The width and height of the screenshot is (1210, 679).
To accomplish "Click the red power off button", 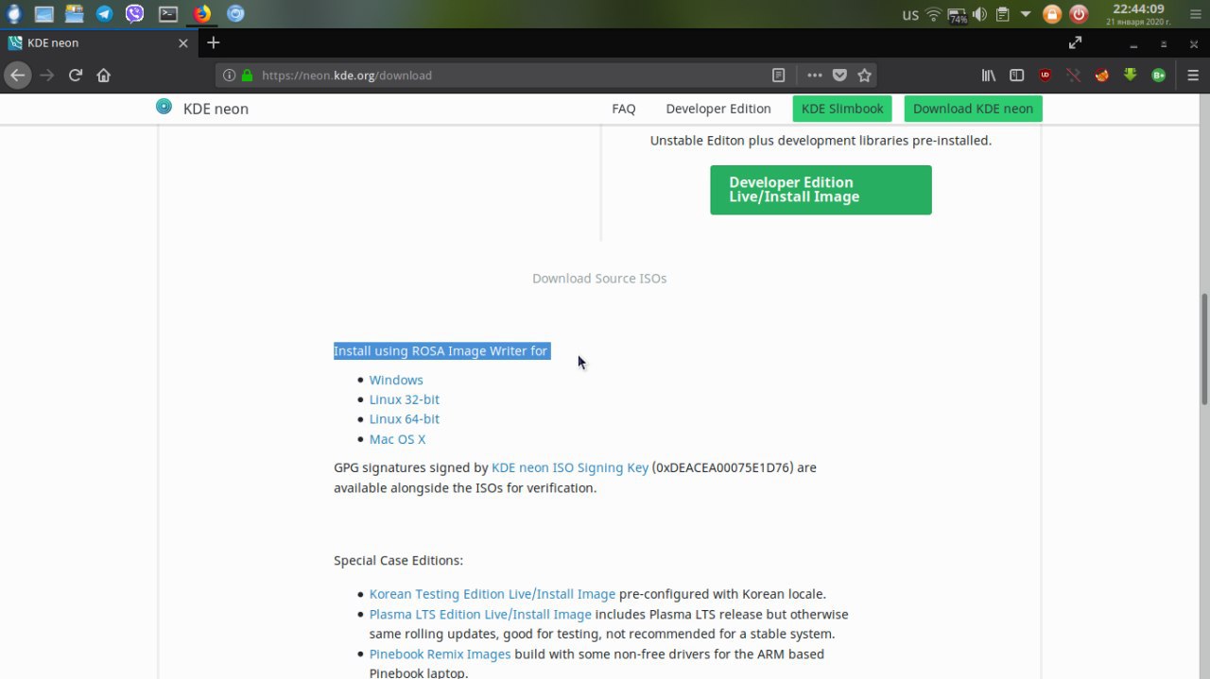I will click(1079, 14).
